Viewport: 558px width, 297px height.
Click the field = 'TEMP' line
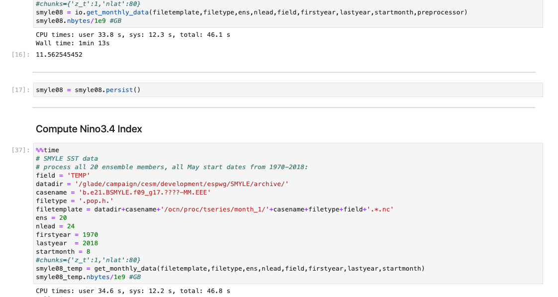tap(63, 175)
